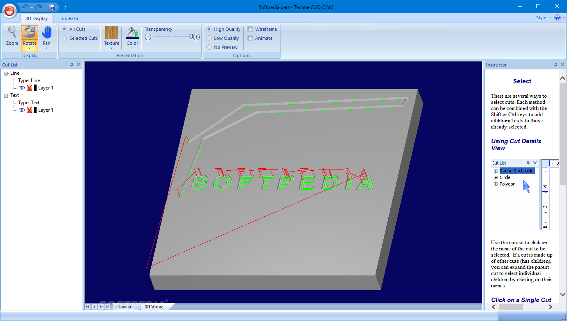The height and width of the screenshot is (321, 567).
Task: Pin the Instructor panel
Action: click(x=556, y=65)
